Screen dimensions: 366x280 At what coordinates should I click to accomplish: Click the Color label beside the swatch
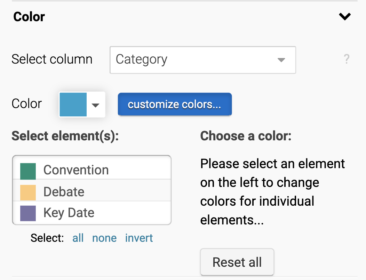[x=26, y=104]
